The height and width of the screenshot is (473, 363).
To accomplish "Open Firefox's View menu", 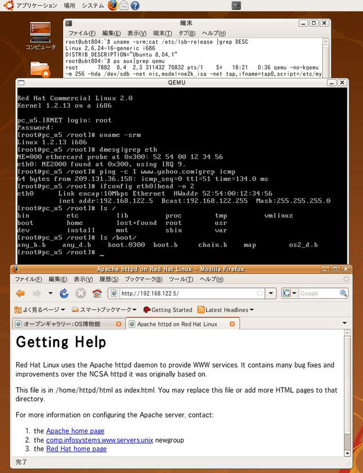I will pyautogui.click(x=83, y=279).
